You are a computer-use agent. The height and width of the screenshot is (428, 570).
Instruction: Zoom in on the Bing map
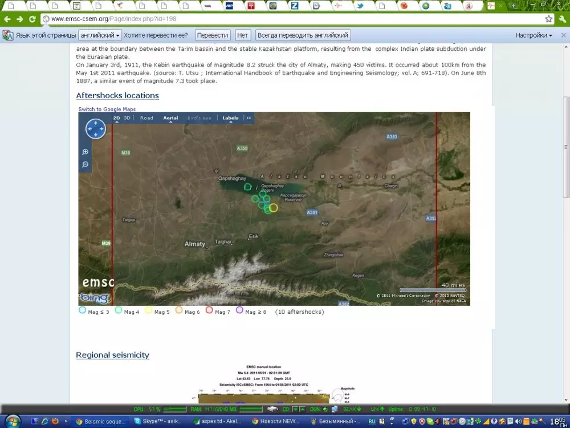click(85, 152)
